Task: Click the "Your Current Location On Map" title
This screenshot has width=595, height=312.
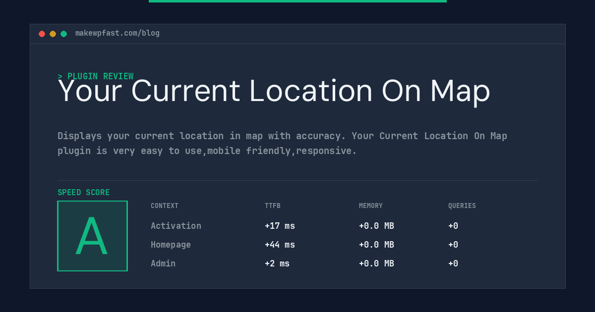Action: [274, 92]
